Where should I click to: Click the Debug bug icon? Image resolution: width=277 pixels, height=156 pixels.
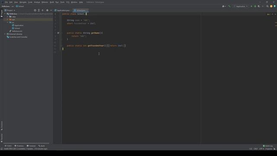coord(255,6)
